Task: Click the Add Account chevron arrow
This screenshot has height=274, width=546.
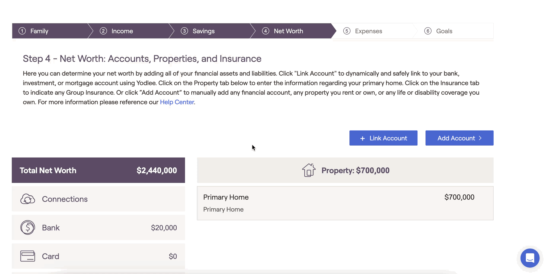Action: (x=480, y=138)
